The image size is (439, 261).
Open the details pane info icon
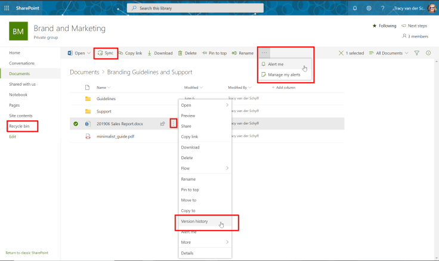(x=428, y=53)
